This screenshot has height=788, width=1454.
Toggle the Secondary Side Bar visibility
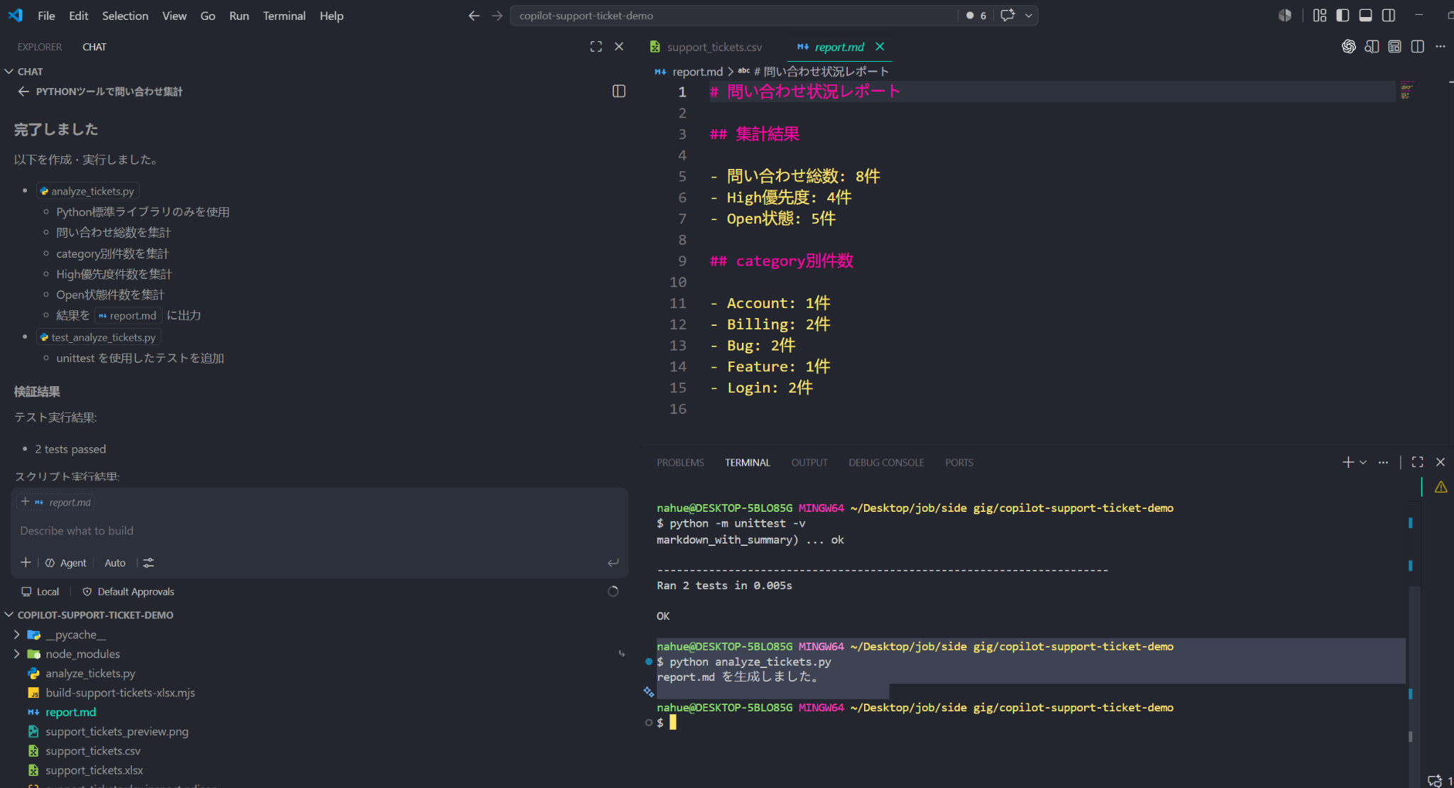click(1389, 15)
